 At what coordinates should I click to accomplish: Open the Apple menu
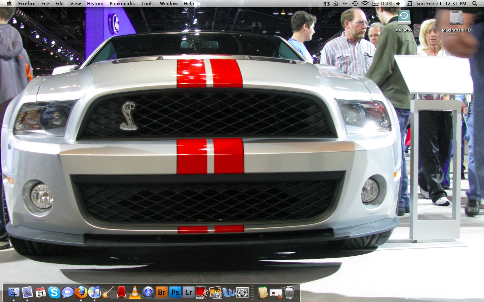9,4
